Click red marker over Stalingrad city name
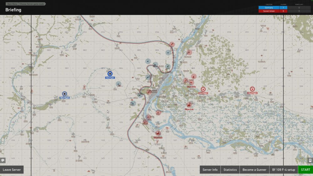 (x=149, y=92)
